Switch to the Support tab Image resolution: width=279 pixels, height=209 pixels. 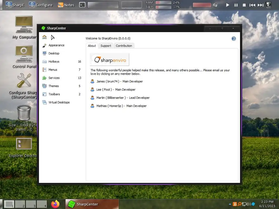(x=106, y=46)
